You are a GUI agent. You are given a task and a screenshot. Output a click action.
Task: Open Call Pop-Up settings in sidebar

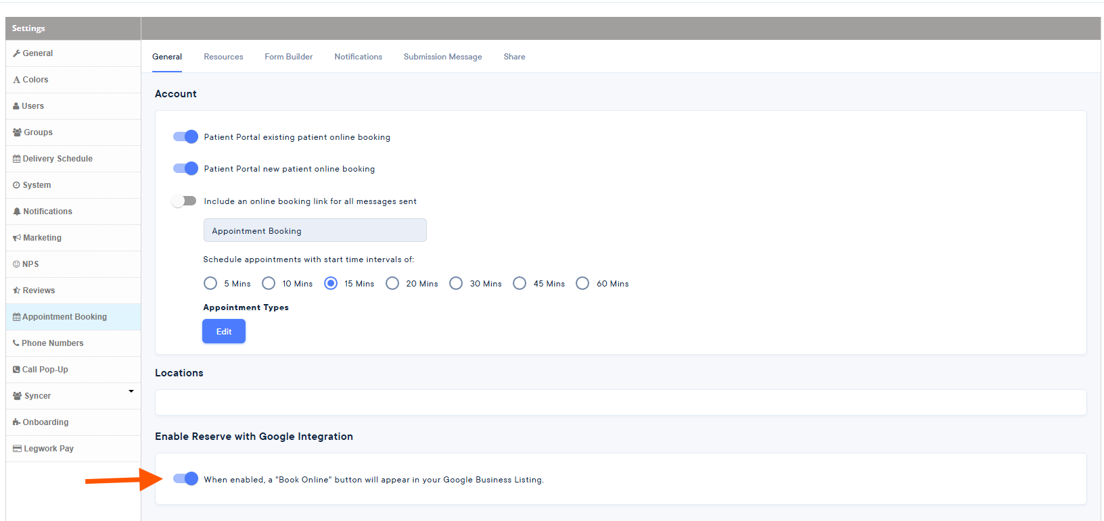[x=73, y=370]
